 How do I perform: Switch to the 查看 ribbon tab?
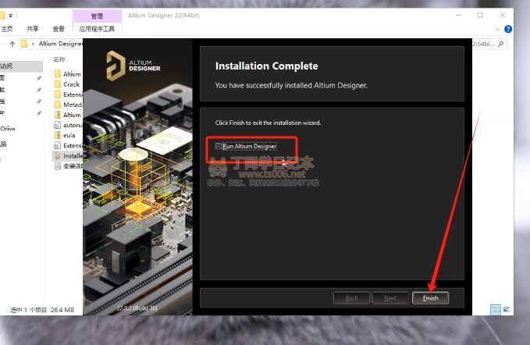(x=58, y=29)
